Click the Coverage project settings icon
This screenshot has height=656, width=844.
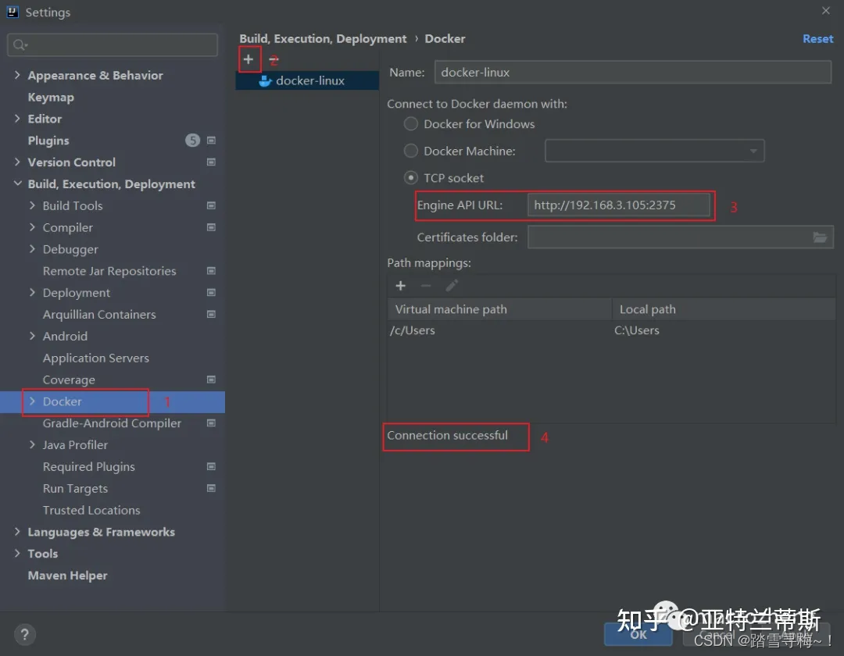[211, 380]
